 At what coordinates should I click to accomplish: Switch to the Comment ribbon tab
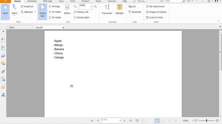pos(32,1)
